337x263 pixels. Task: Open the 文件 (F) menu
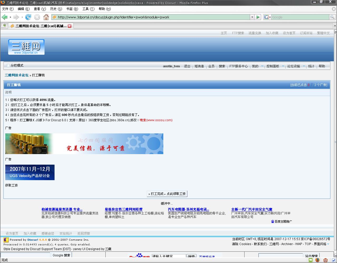[x=8, y=9]
